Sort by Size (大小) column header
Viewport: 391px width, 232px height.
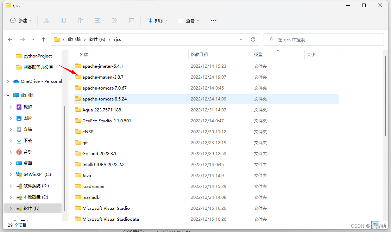click(x=311, y=54)
